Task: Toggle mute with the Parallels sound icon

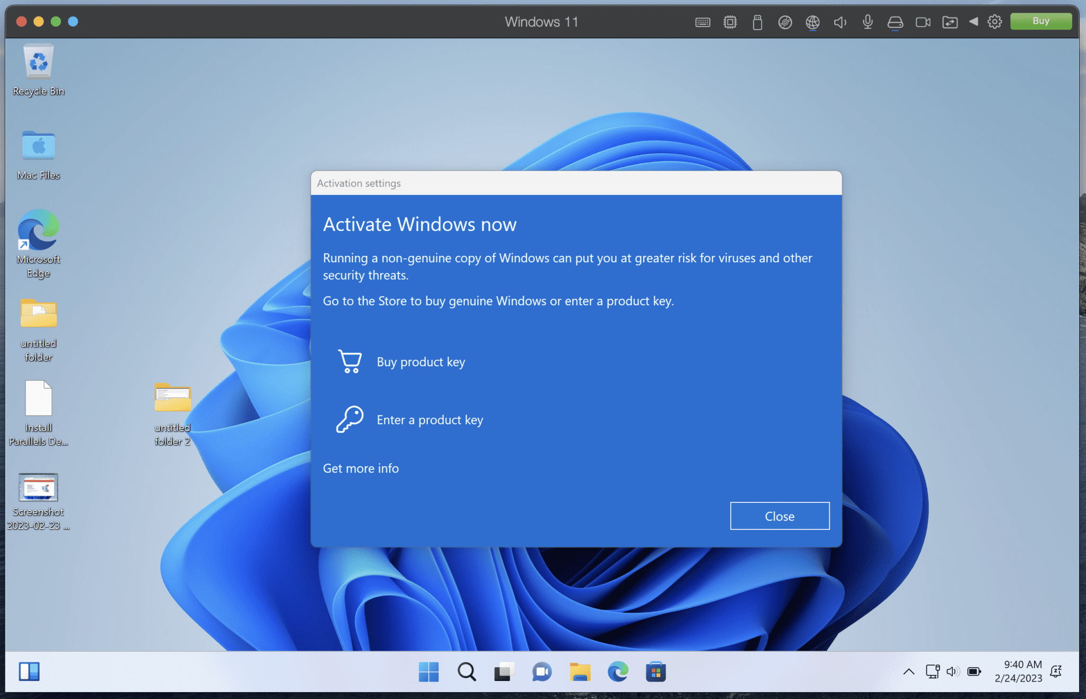Action: [x=840, y=22]
